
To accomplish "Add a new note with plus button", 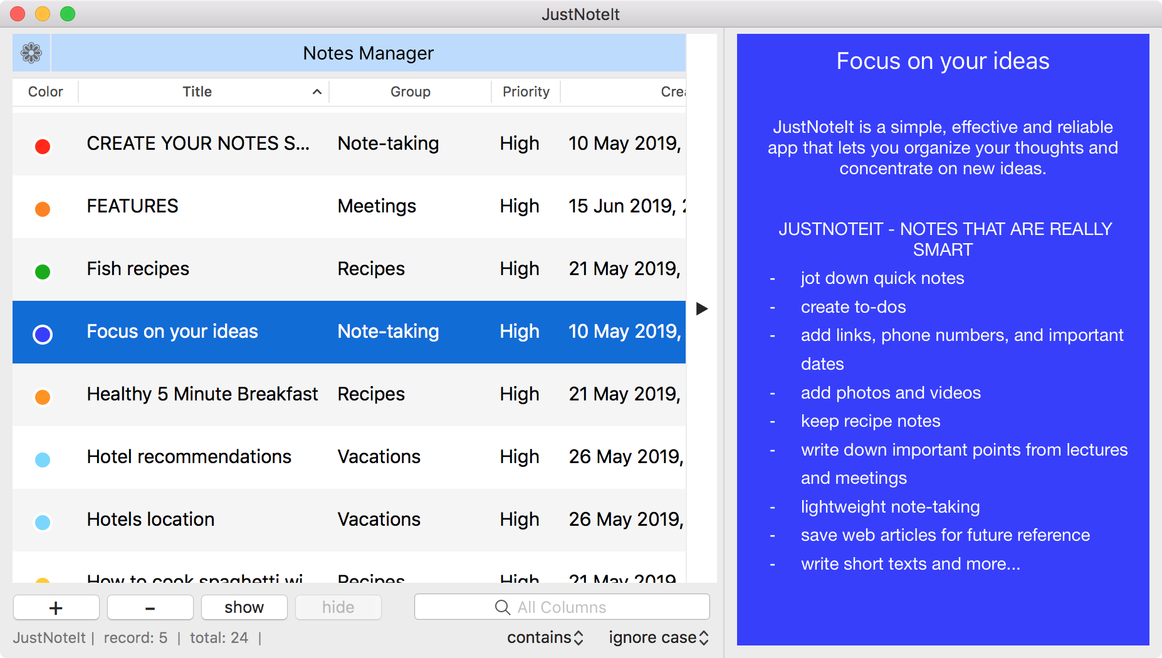I will (56, 607).
